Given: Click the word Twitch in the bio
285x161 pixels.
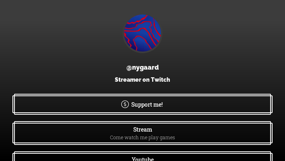Looking at the screenshot, I should coord(161,80).
